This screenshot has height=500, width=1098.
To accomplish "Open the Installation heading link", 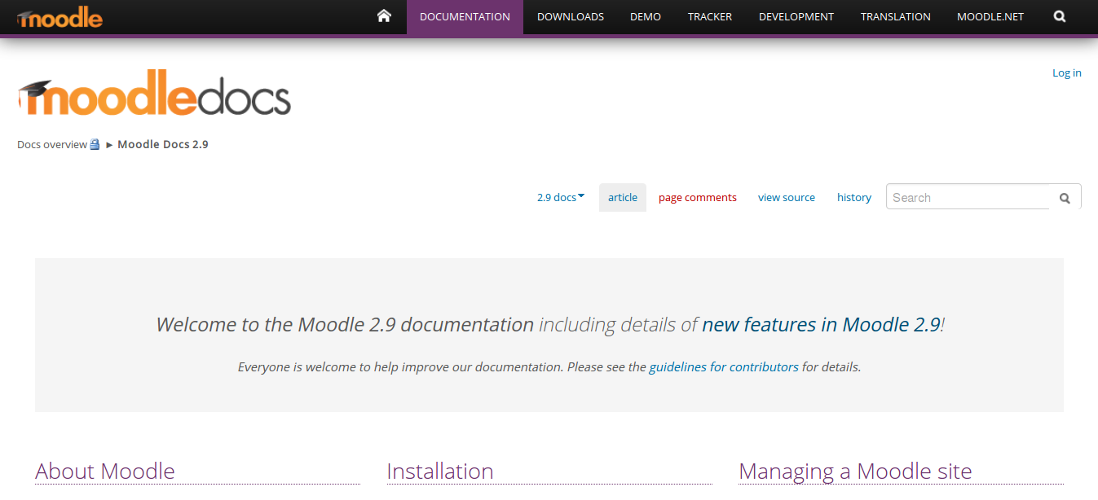I will 440,471.
